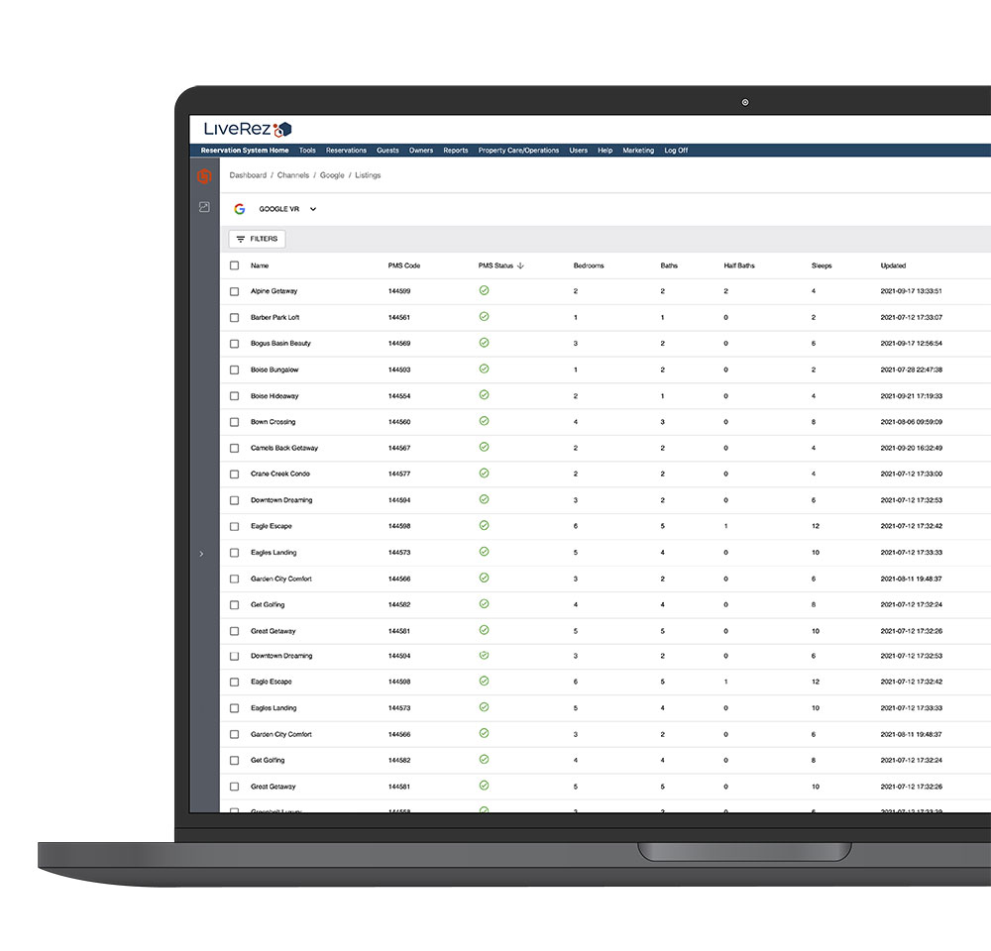Check the Barber Park Loft checkbox
991x951 pixels.
[x=235, y=318]
